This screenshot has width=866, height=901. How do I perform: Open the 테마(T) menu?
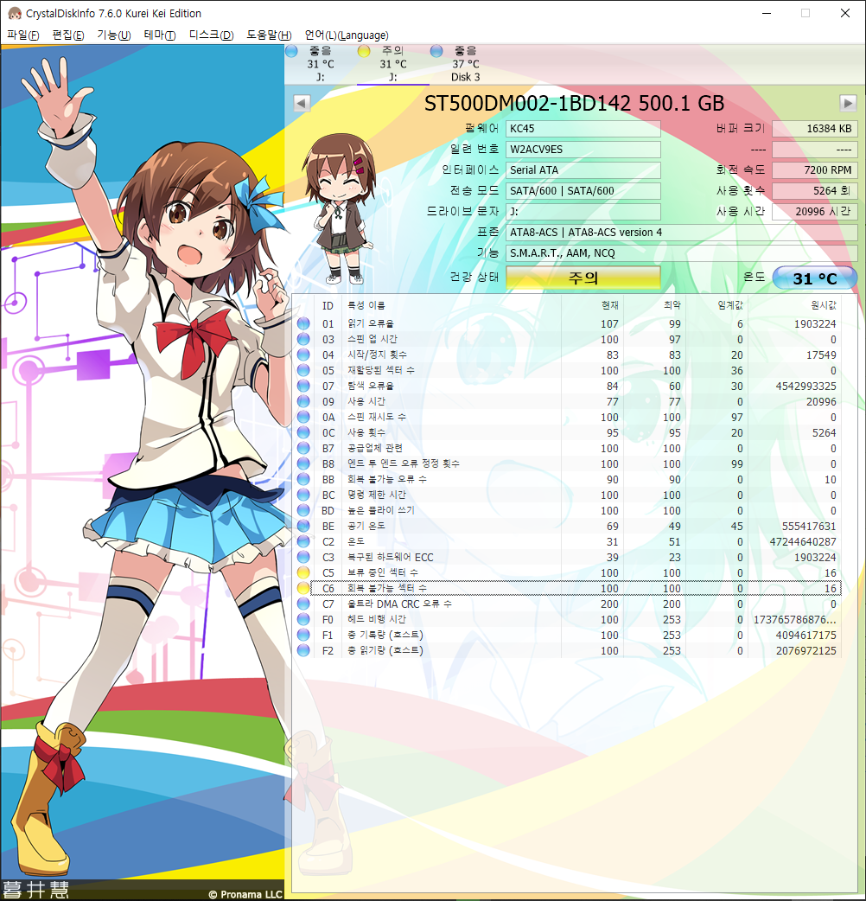click(x=160, y=35)
